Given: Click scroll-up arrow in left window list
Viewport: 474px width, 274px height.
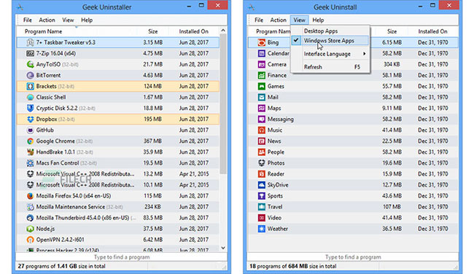Looking at the screenshot, I should 223,31.
